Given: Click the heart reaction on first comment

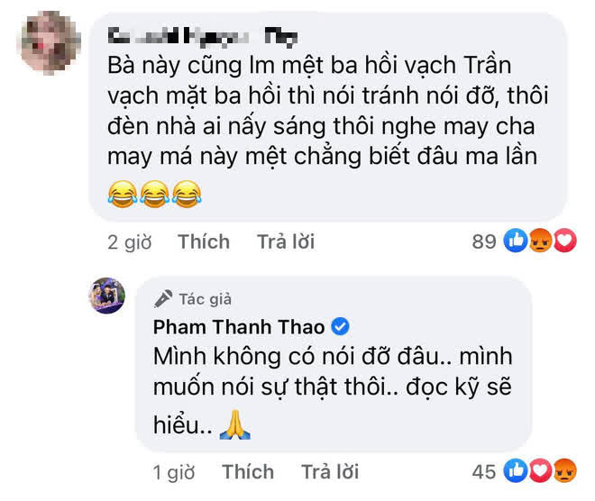Looking at the screenshot, I should tap(565, 241).
